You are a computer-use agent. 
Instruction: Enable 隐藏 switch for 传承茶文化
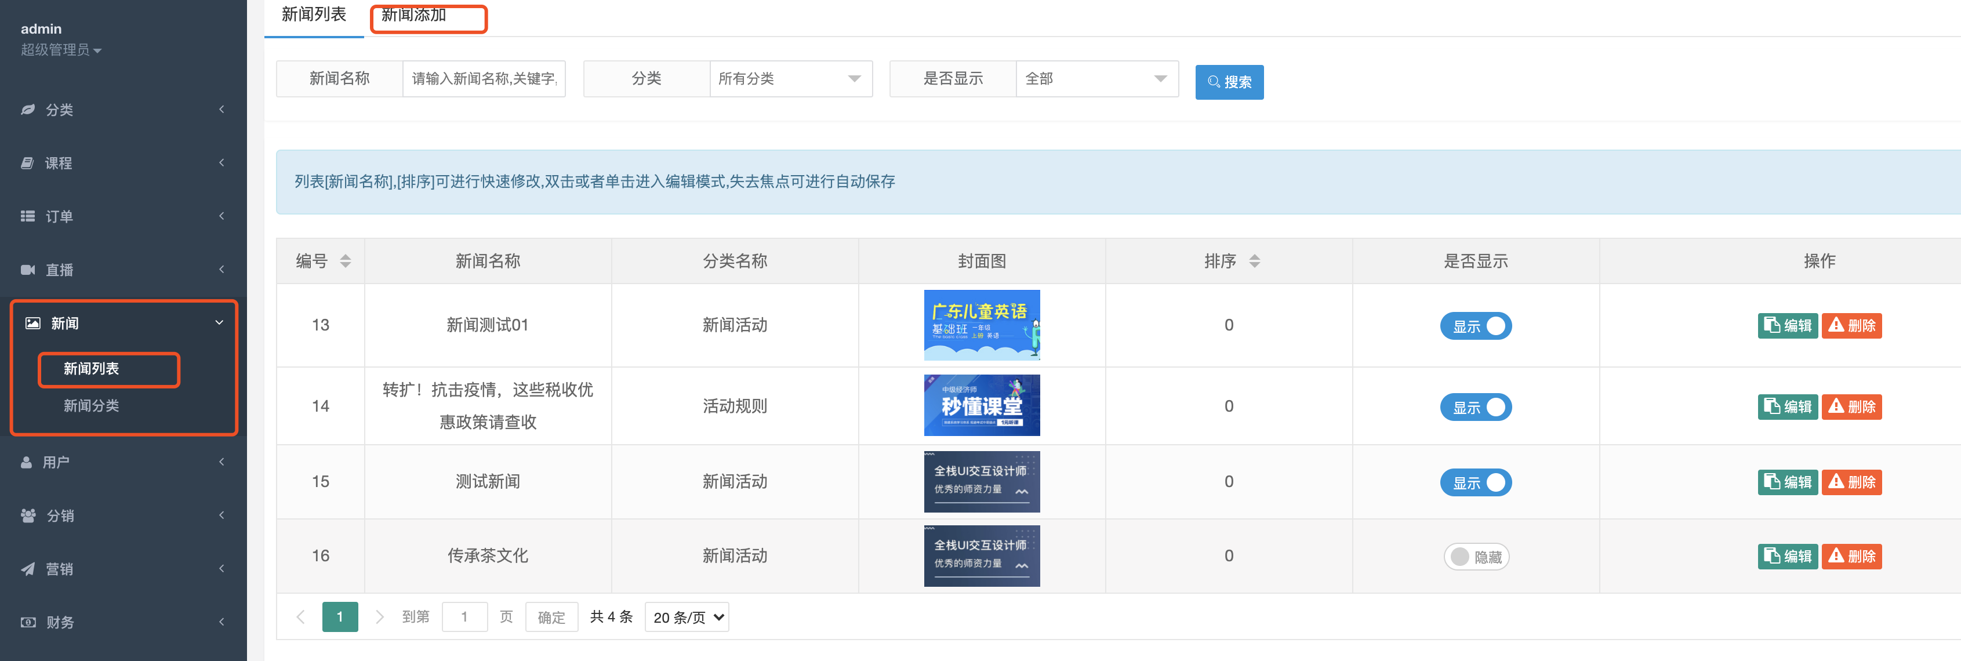(1476, 557)
